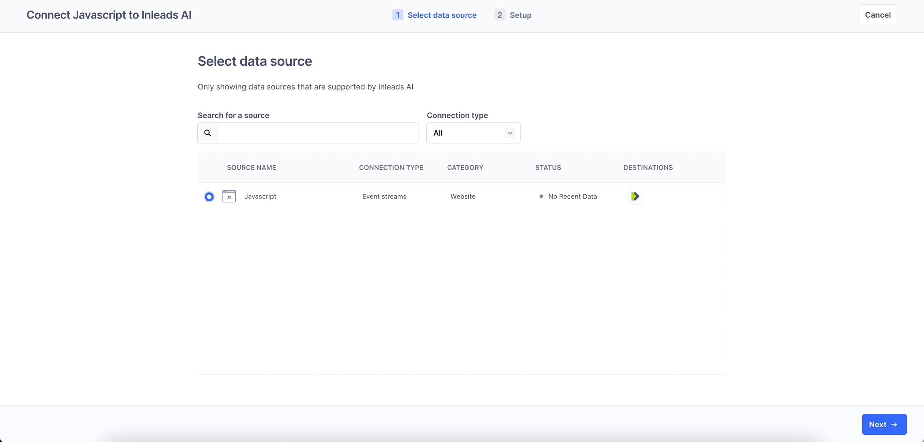Click the Inleads AI destination icon
The image size is (924, 442).
pyautogui.click(x=635, y=196)
